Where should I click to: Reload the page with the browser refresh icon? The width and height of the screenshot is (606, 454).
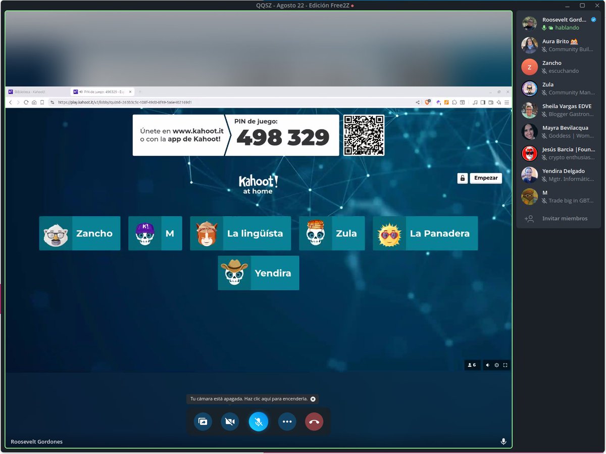click(x=26, y=102)
